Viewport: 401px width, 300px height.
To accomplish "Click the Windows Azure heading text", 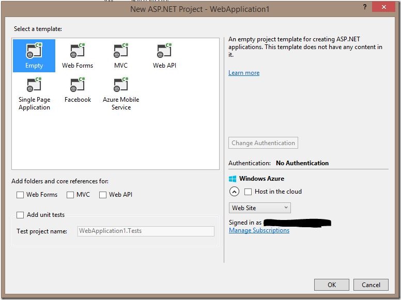I will [261, 178].
